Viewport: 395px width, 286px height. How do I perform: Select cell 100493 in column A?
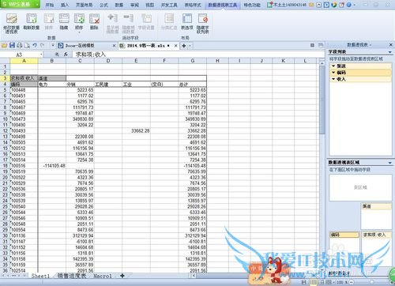point(24,130)
